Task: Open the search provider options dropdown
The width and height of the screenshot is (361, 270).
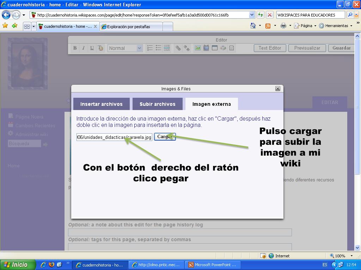Action: (x=356, y=15)
